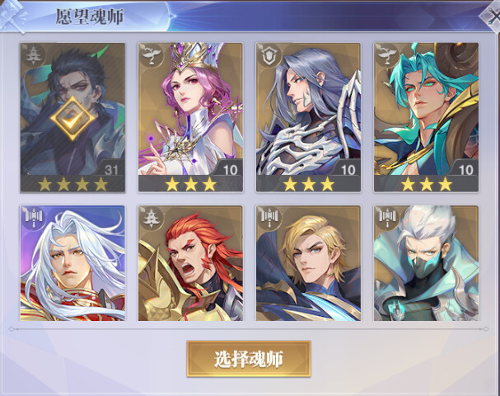Screen dimensions: 500x396
Task: Click wing class icon on teal-haired card
Action: tap(386, 55)
